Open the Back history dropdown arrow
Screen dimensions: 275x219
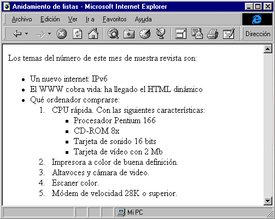pyautogui.click(x=27, y=33)
